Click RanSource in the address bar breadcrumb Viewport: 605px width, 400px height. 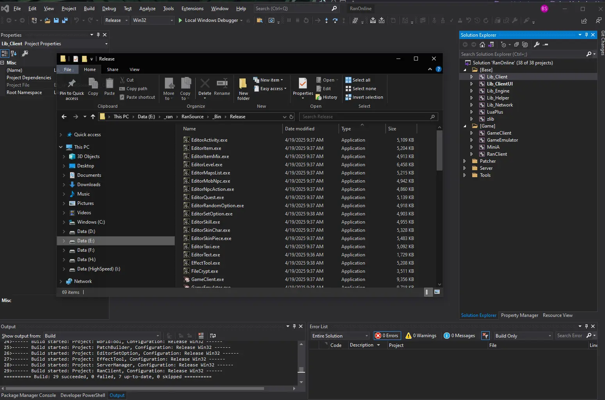tap(193, 117)
